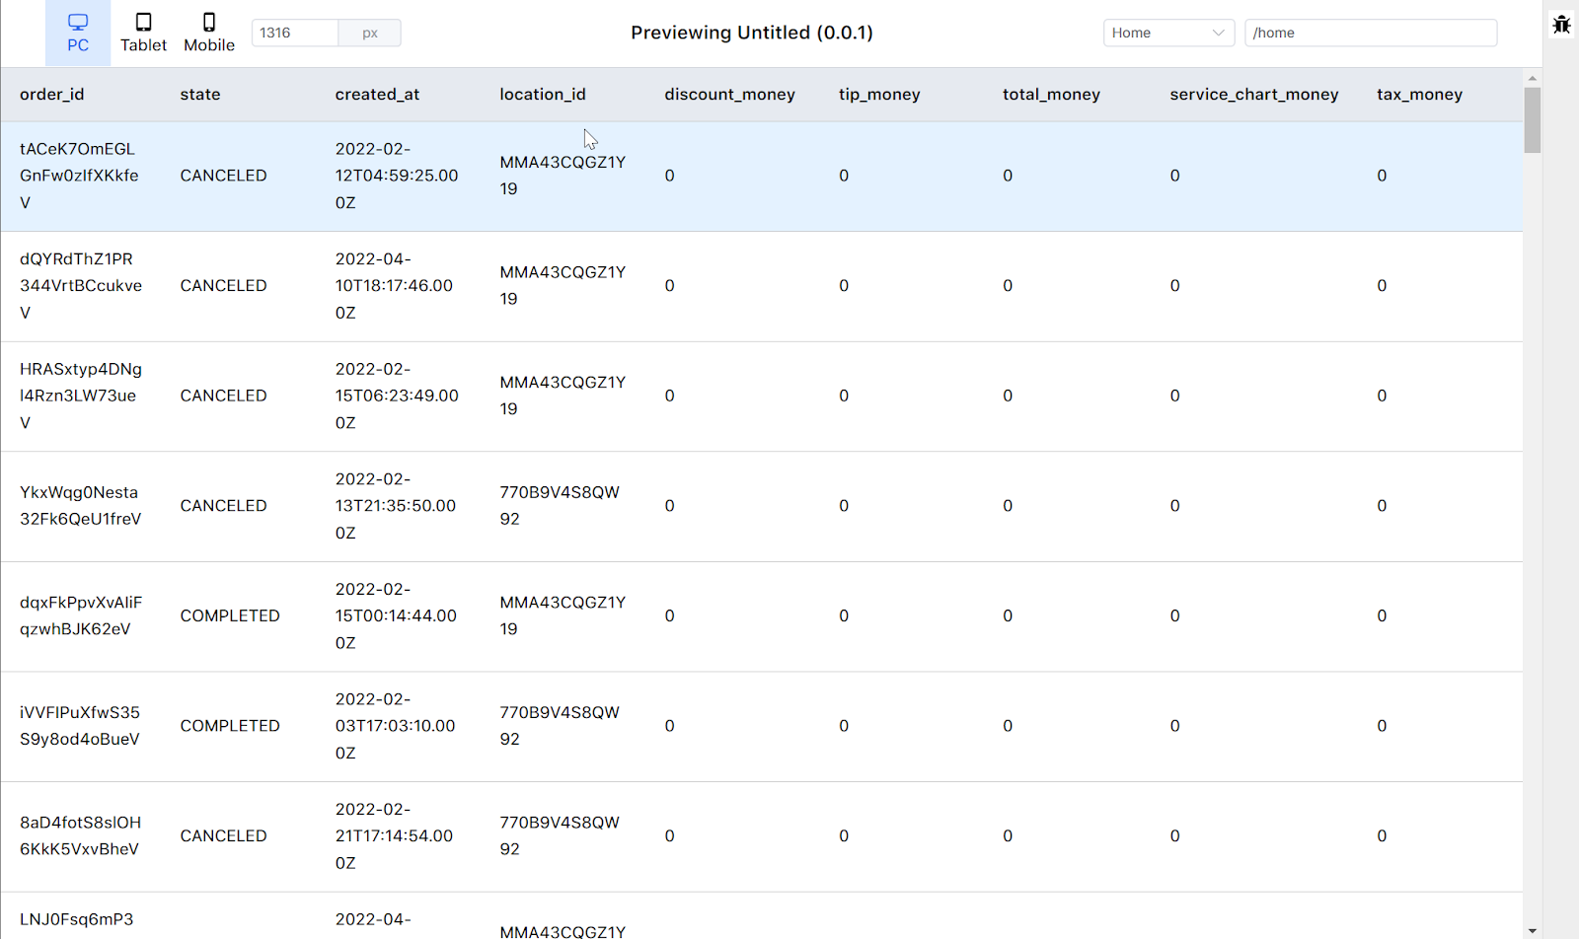Click the scrollbar up arrow
This screenshot has height=939, width=1579.
pyautogui.click(x=1532, y=78)
